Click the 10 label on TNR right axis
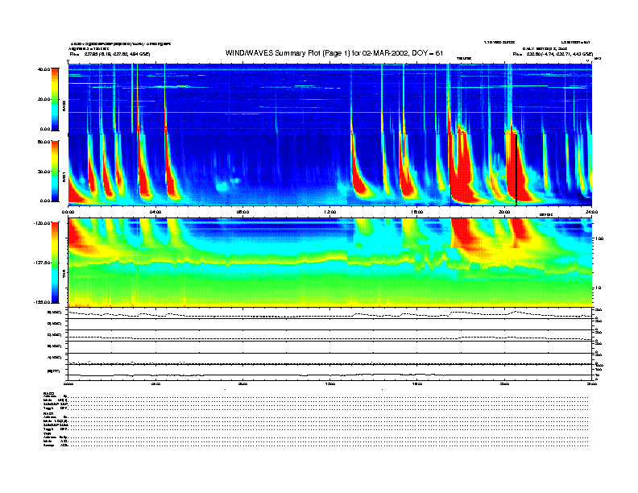638x493 pixels. coord(599,288)
